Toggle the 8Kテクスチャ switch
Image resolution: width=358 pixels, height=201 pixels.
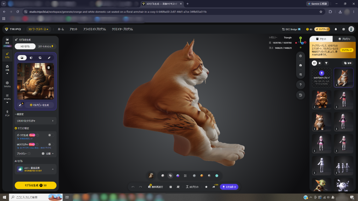coord(51,144)
